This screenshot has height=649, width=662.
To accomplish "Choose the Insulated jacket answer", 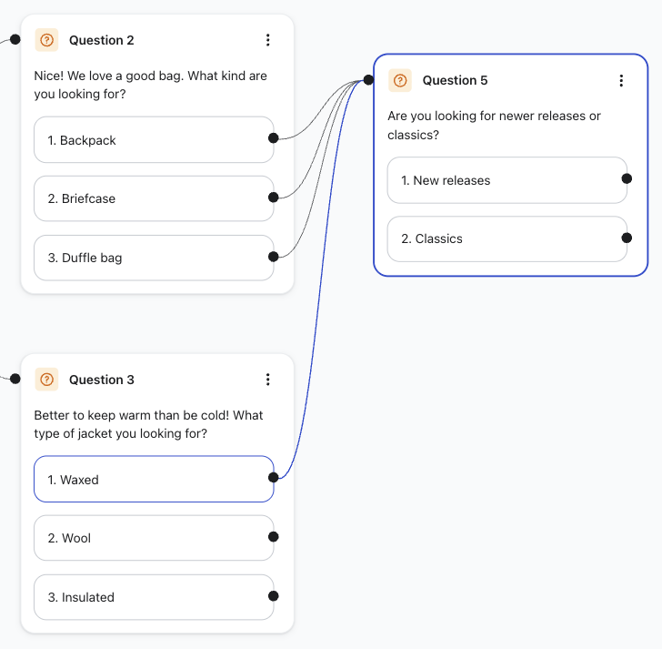I will pos(154,597).
